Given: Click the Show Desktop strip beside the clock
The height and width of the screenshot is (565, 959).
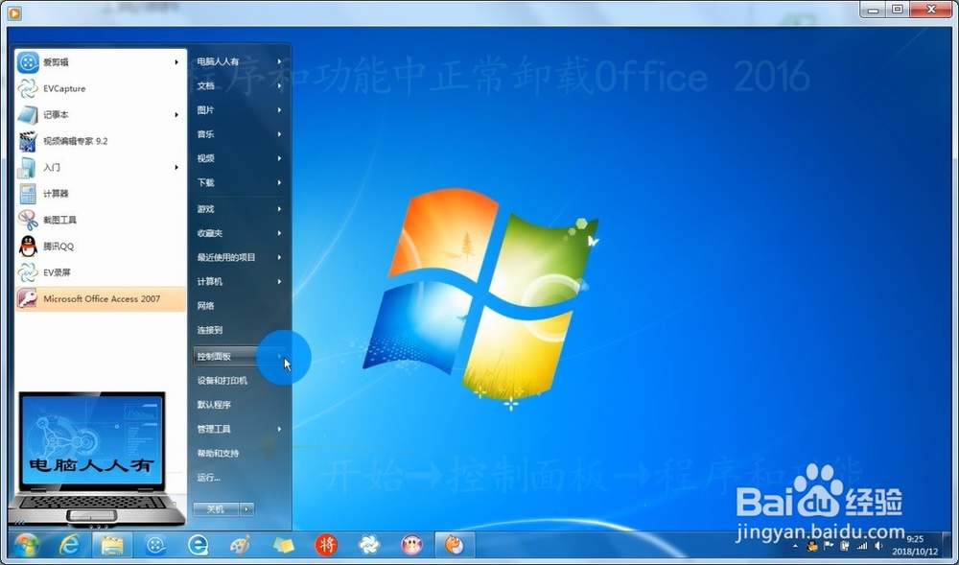Looking at the screenshot, I should pyautogui.click(x=947, y=544).
